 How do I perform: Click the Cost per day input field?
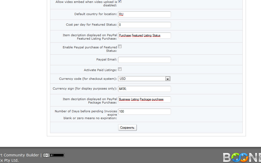pos(144,25)
